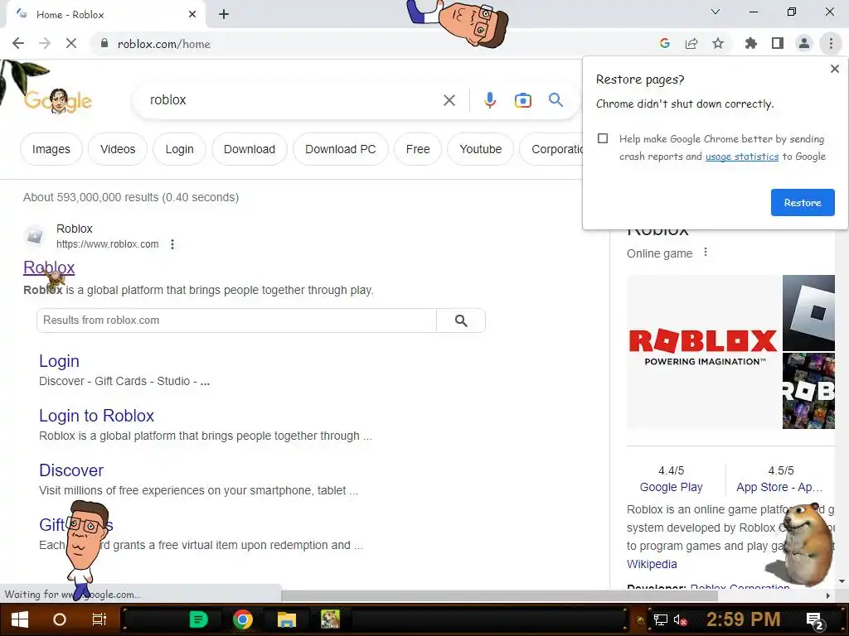
Task: Open the animal picture app on taskbar
Action: [x=330, y=619]
